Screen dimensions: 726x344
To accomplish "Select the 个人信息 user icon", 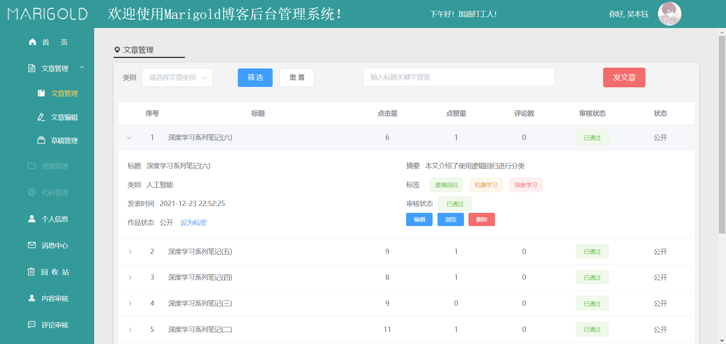I will (32, 218).
